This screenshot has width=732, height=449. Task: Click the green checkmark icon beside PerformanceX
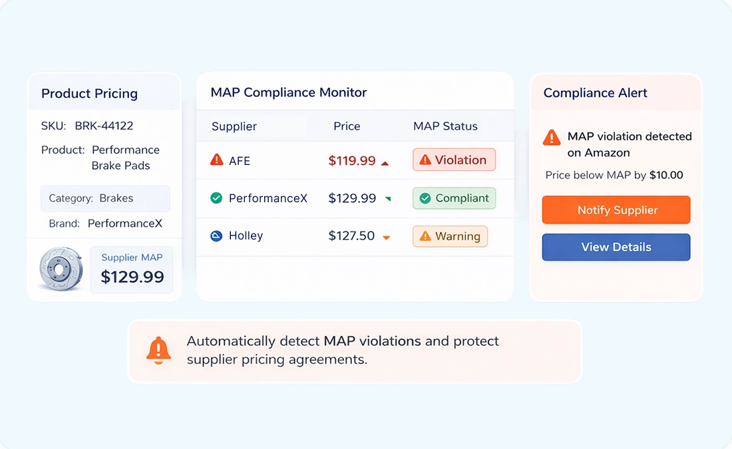click(x=216, y=198)
